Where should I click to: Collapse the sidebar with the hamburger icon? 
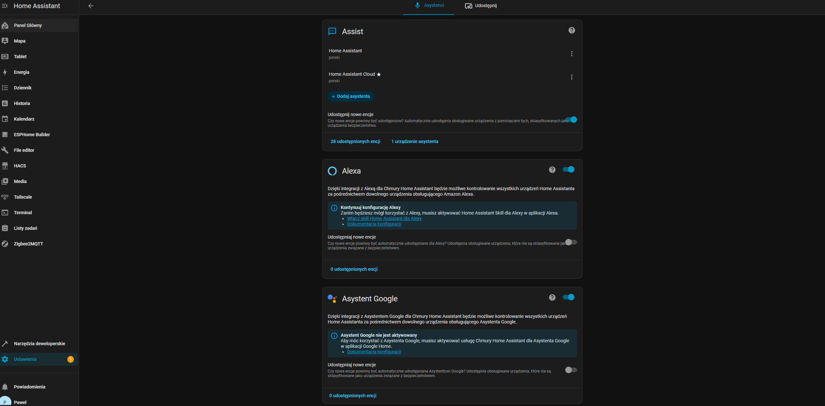click(5, 6)
